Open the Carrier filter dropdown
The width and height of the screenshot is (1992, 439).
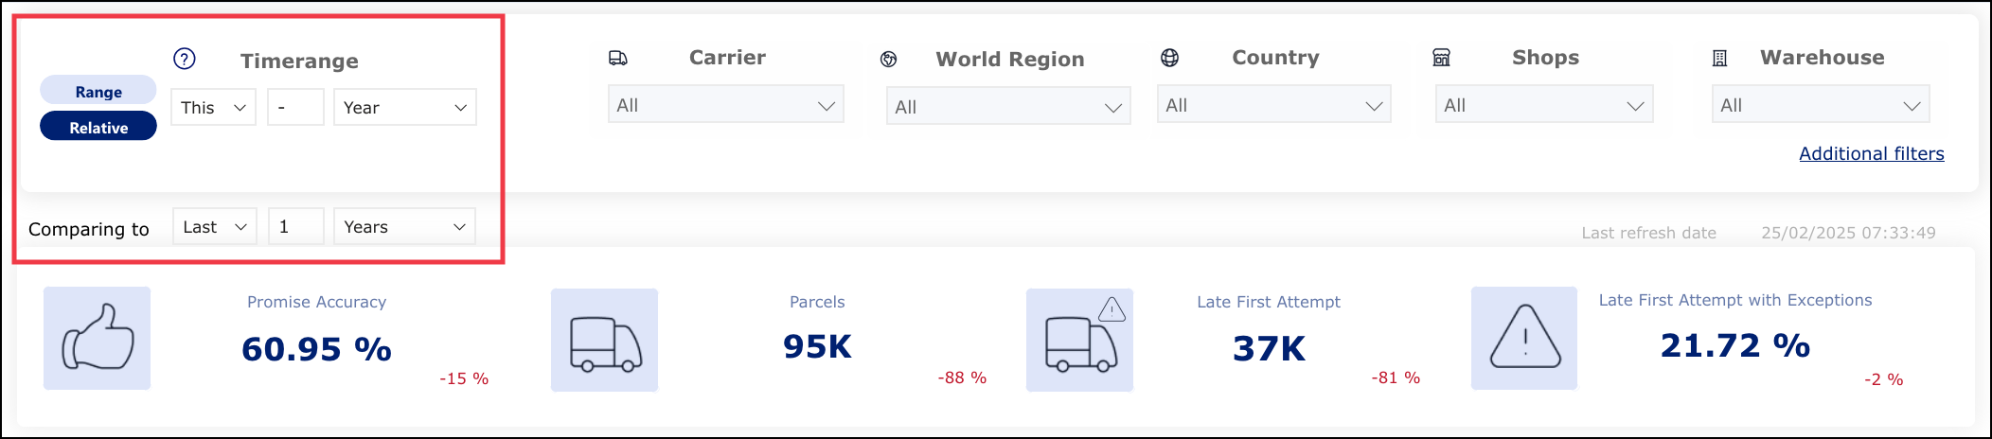click(x=725, y=106)
